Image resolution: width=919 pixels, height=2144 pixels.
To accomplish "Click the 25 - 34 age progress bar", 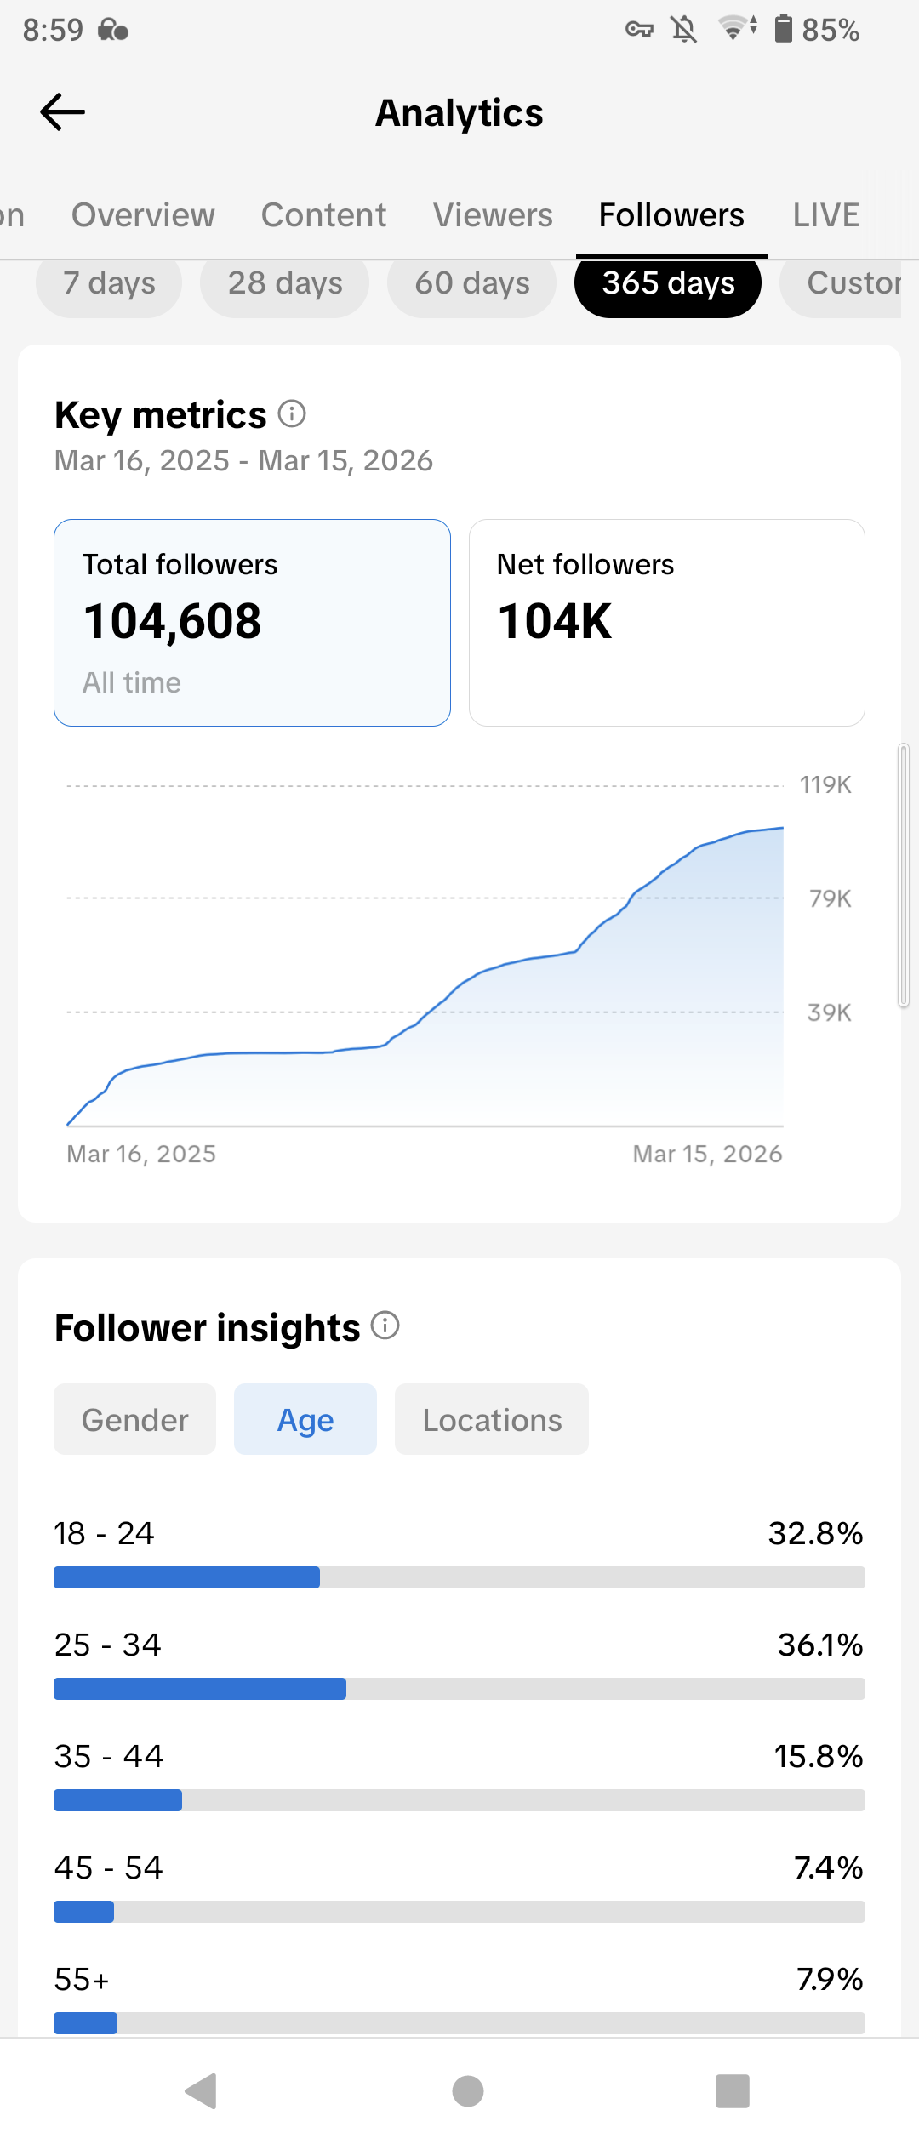I will [x=459, y=1689].
